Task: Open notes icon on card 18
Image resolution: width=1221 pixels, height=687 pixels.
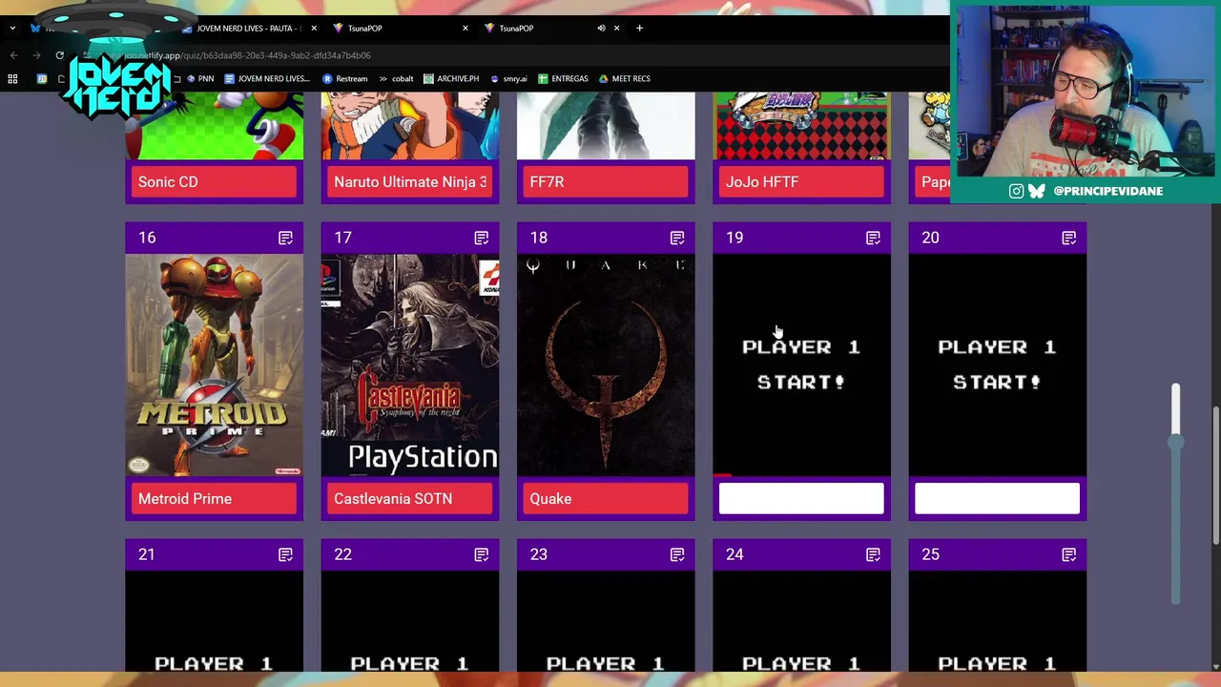Action: click(x=677, y=238)
